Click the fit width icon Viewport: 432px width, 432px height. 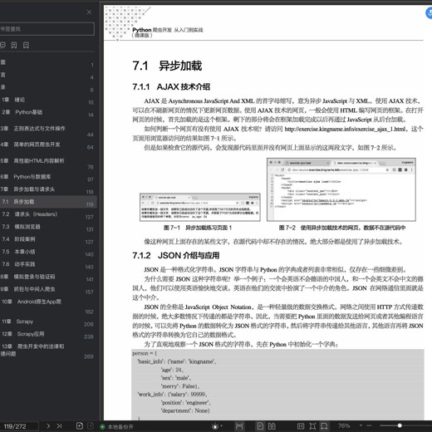click(x=324, y=426)
